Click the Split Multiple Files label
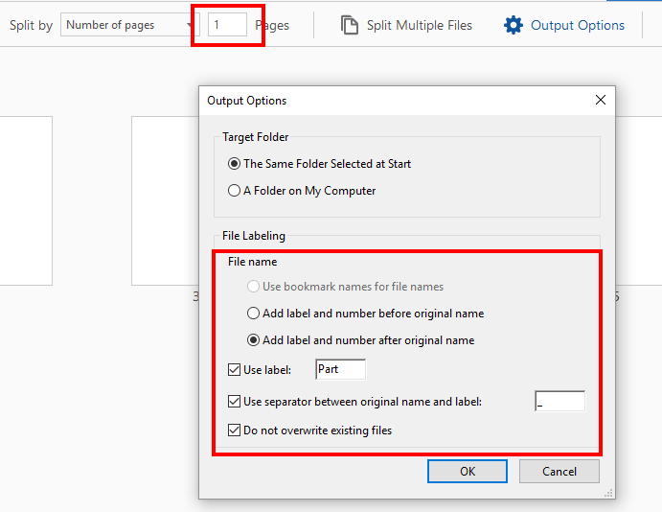The width and height of the screenshot is (662, 512). (x=420, y=26)
